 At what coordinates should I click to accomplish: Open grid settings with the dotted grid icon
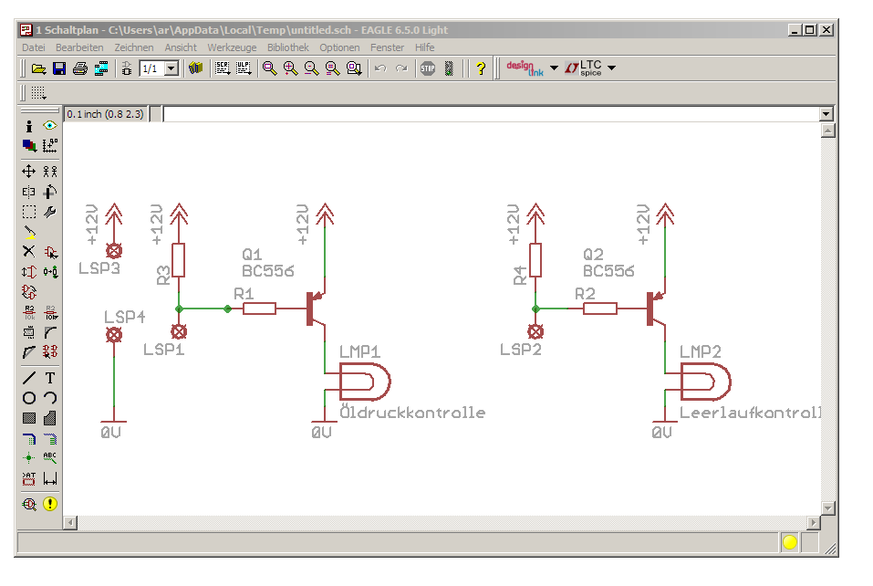tap(38, 93)
